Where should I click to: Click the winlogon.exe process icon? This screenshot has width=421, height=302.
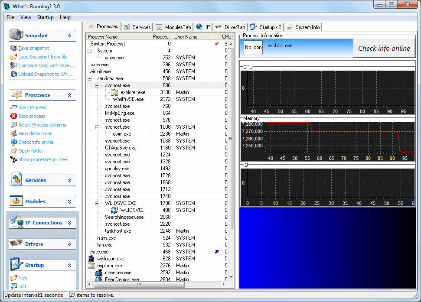pyautogui.click(x=91, y=259)
